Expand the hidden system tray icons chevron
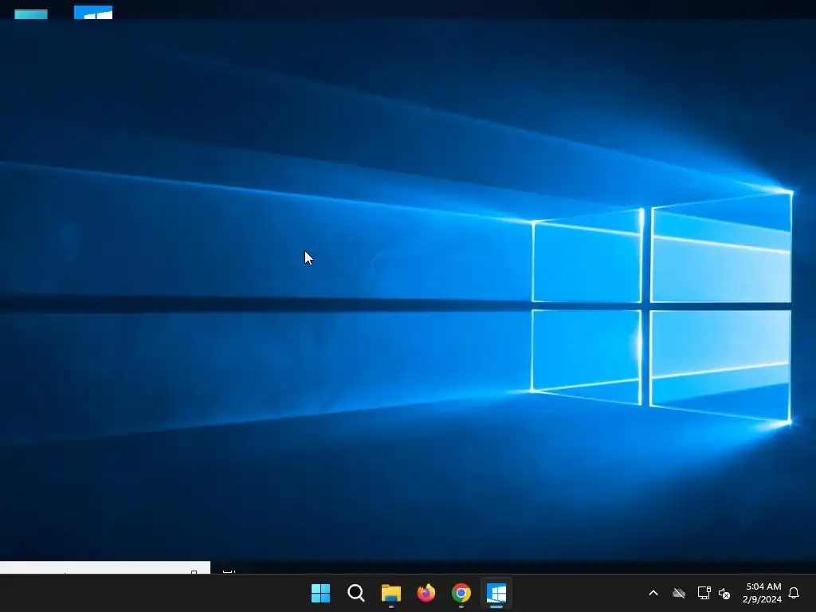Image resolution: width=816 pixels, height=612 pixels. coord(653,593)
